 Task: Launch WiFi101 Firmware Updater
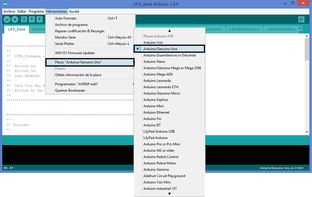pos(90,53)
